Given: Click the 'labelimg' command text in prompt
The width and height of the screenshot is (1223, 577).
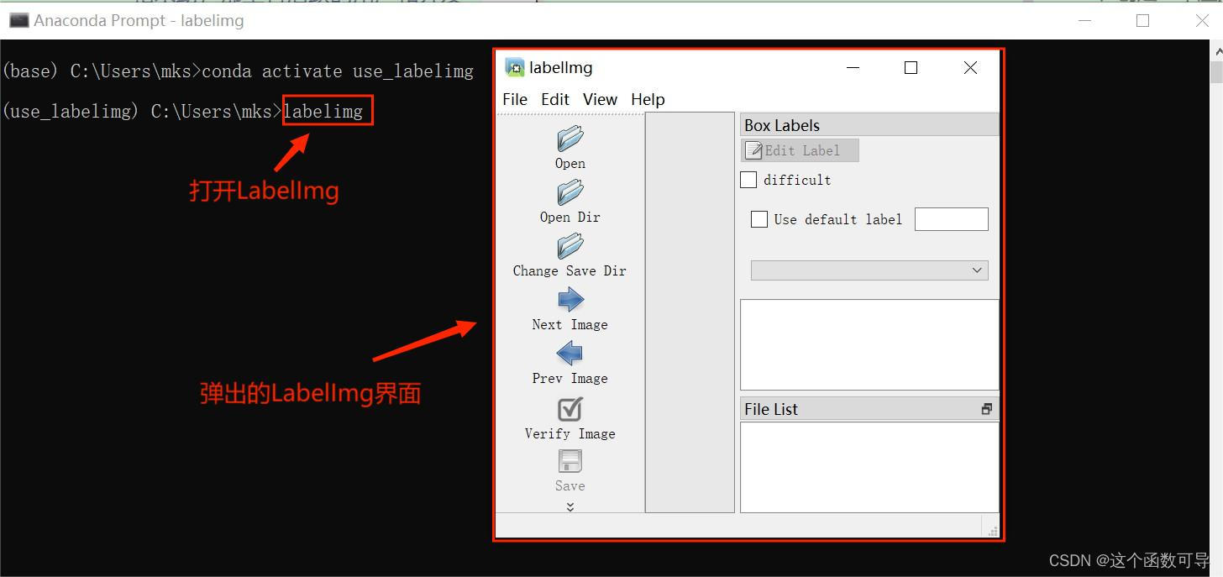Looking at the screenshot, I should [x=323, y=111].
